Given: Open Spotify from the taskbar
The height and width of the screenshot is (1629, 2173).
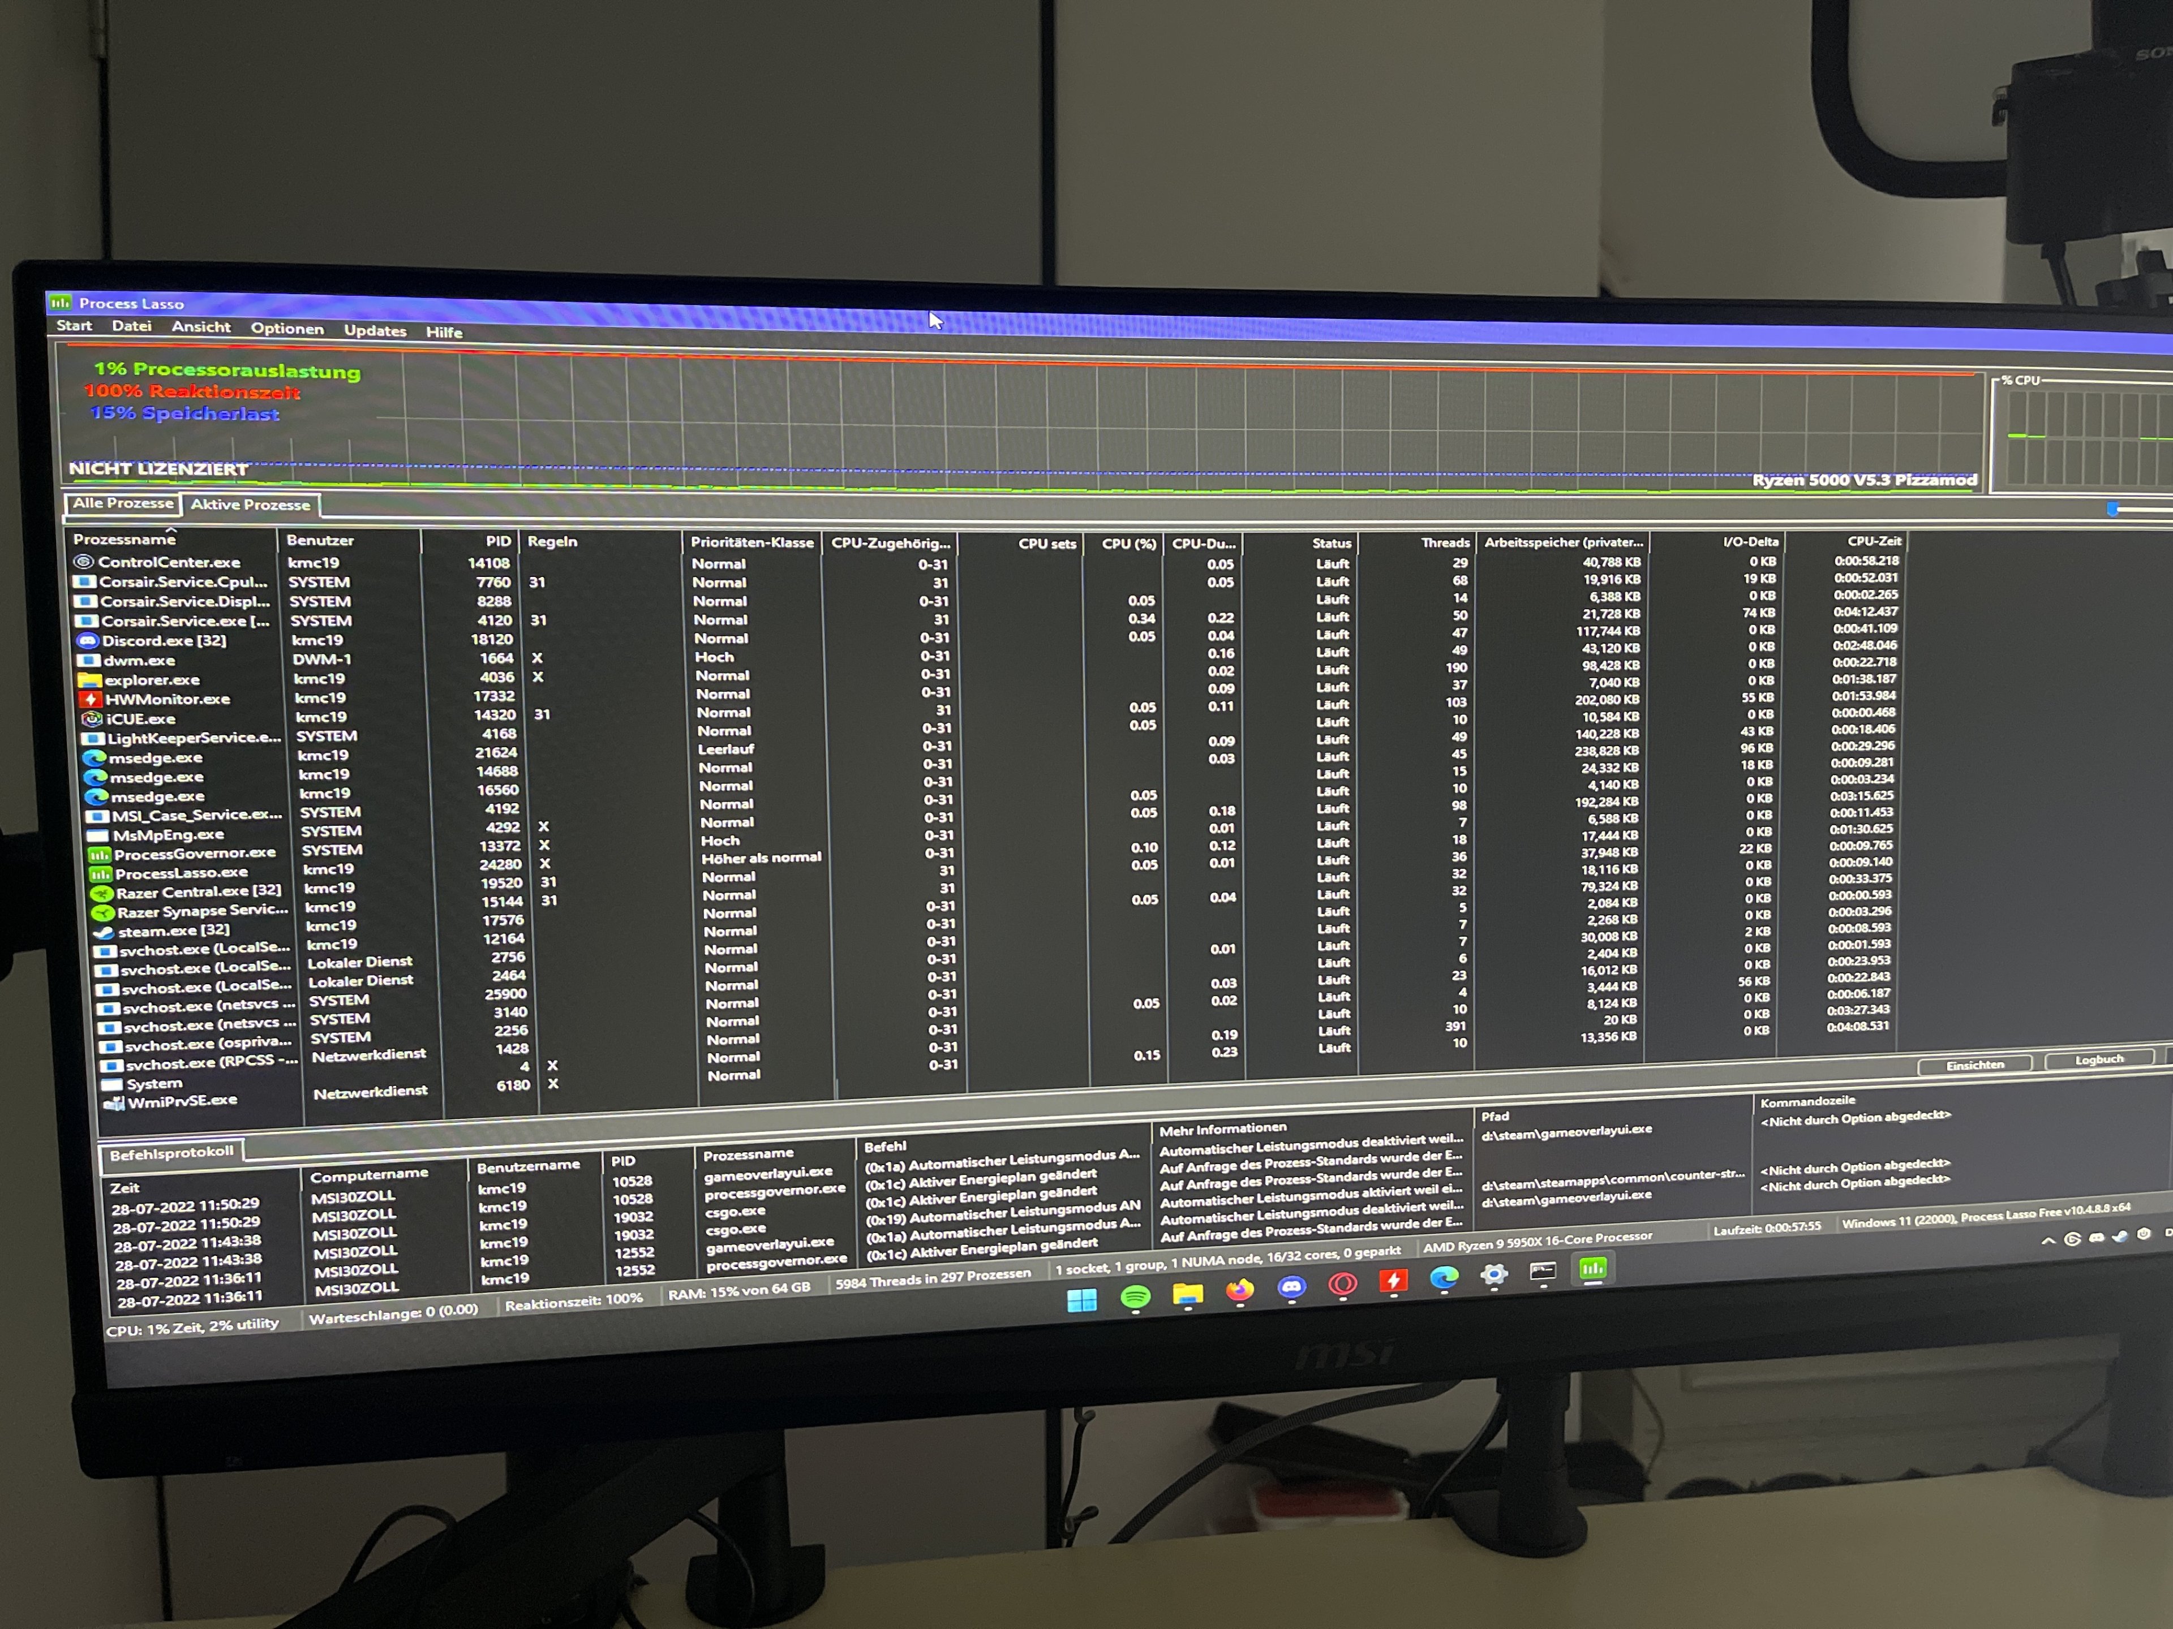Looking at the screenshot, I should click(1135, 1297).
